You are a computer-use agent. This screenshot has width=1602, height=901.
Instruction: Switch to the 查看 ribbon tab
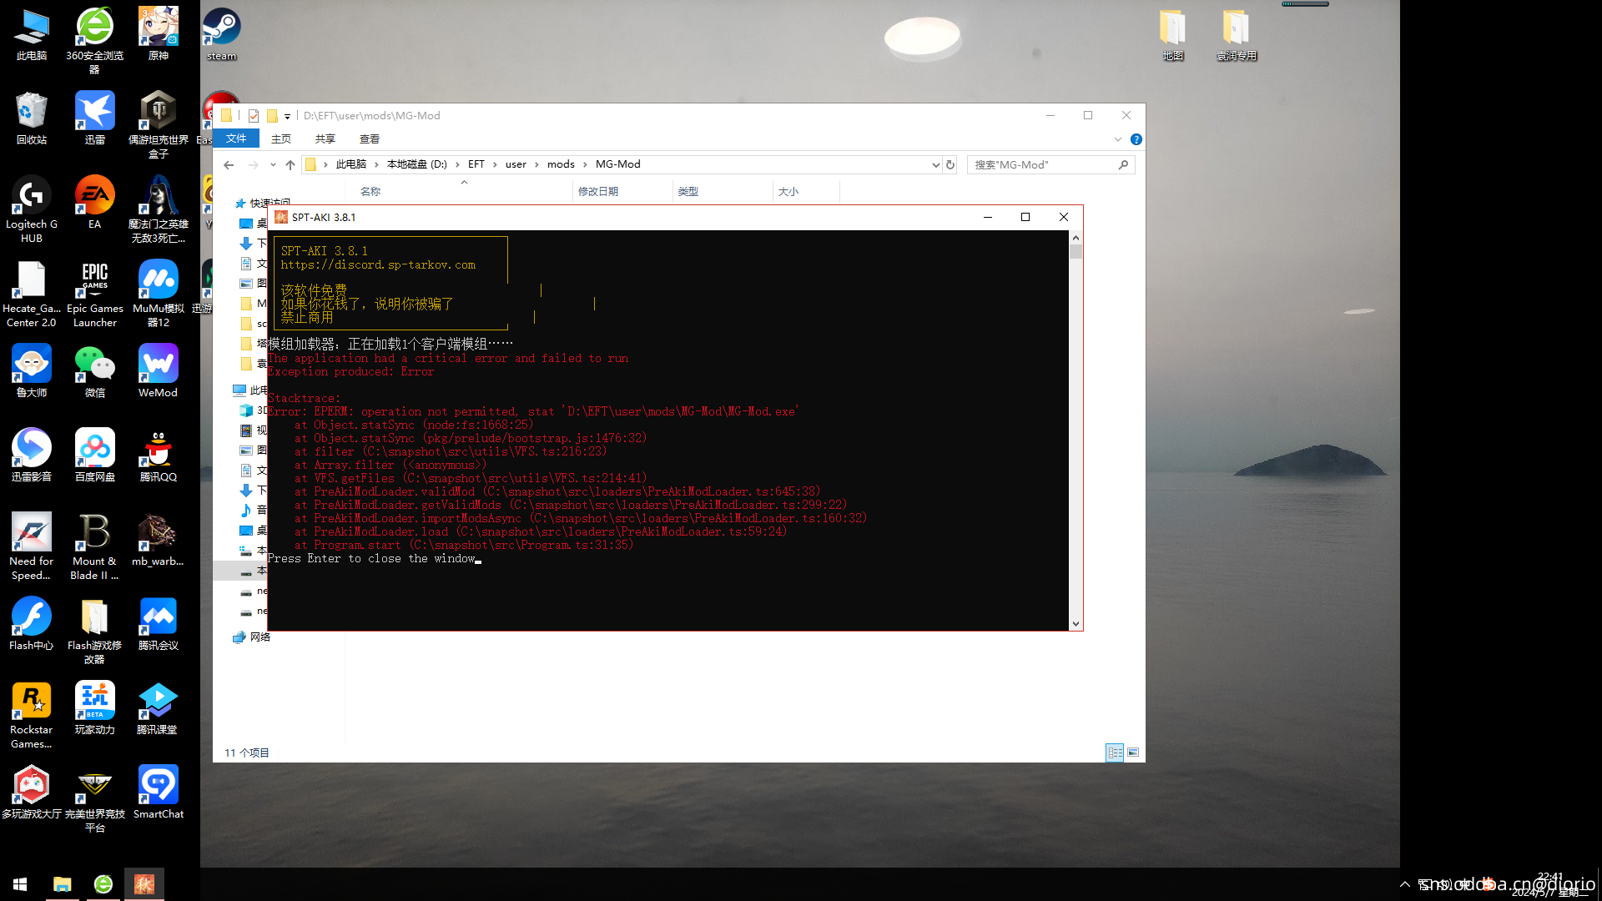tap(369, 138)
